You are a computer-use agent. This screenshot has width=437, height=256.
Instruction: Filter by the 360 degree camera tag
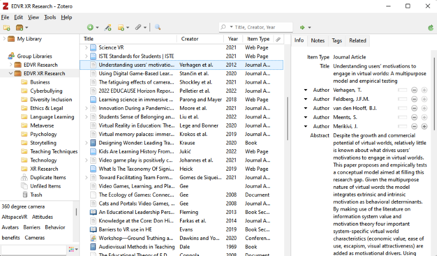(x=23, y=207)
